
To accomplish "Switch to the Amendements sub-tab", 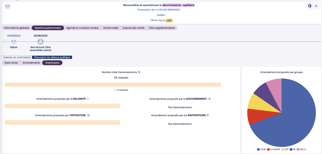I will (x=31, y=63).
